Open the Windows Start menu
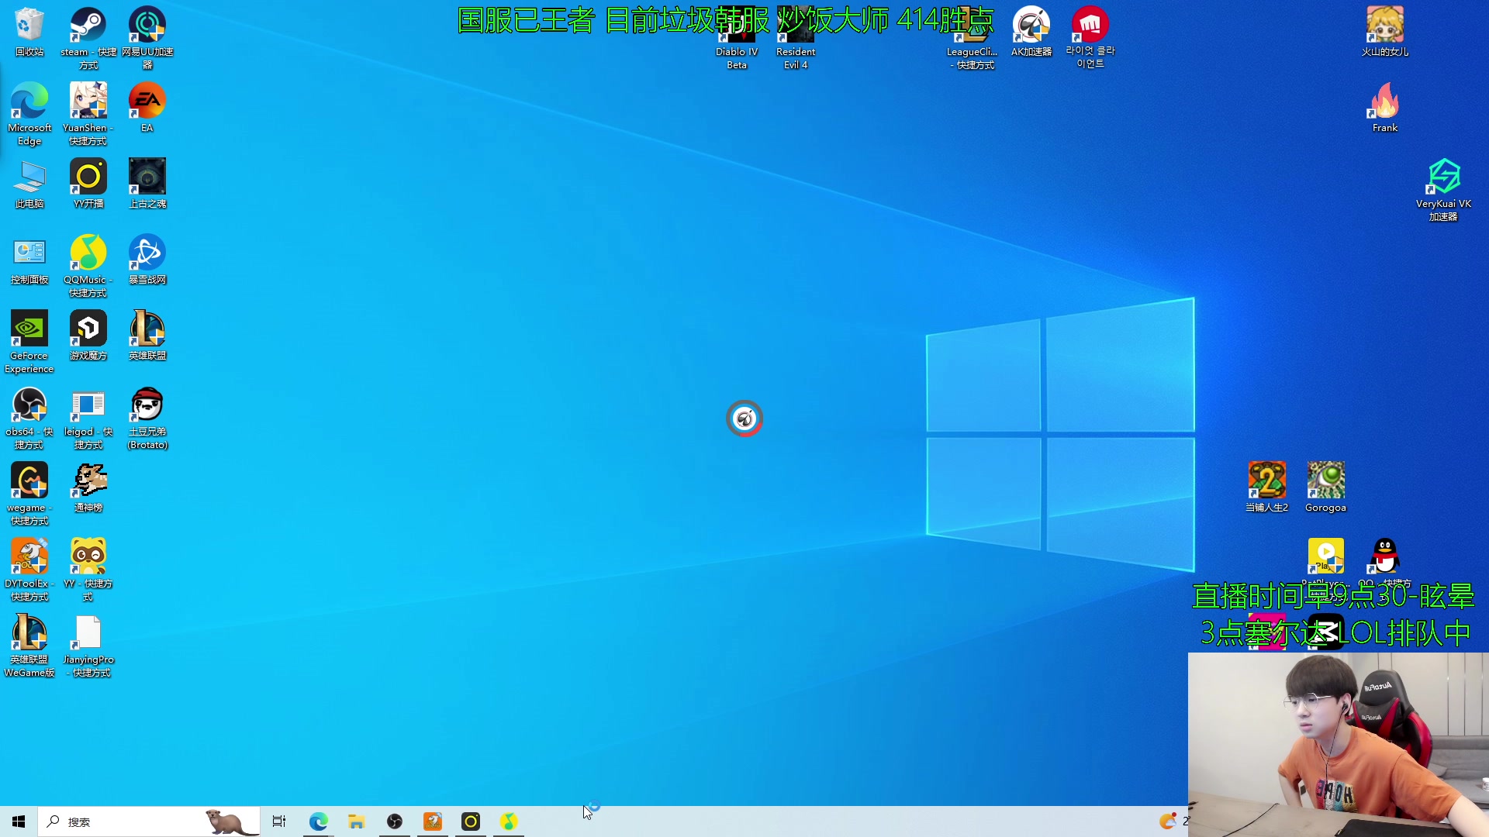1489x837 pixels. [19, 821]
